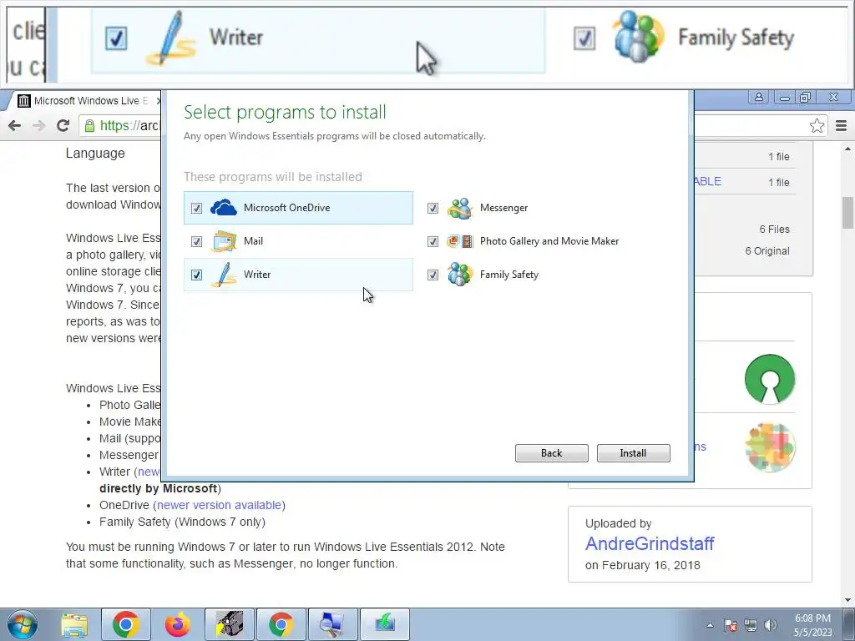Click 'Select programs to install' heading
The width and height of the screenshot is (855, 641).
286,112
